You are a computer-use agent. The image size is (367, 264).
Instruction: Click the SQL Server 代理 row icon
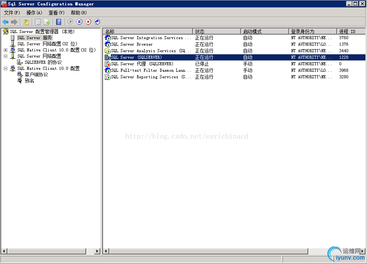click(x=108, y=64)
